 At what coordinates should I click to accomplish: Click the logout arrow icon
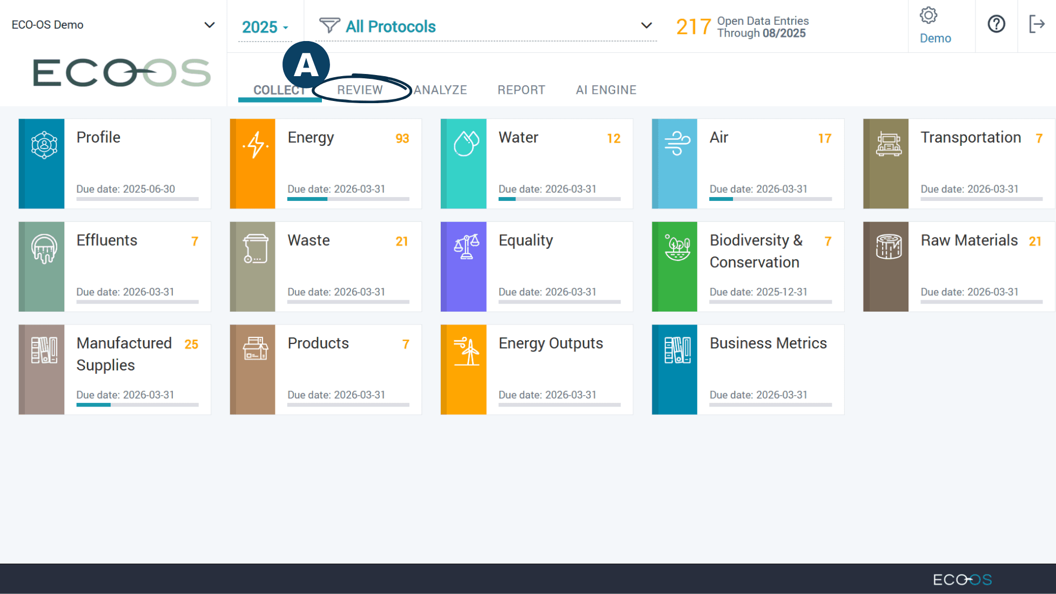coord(1037,24)
